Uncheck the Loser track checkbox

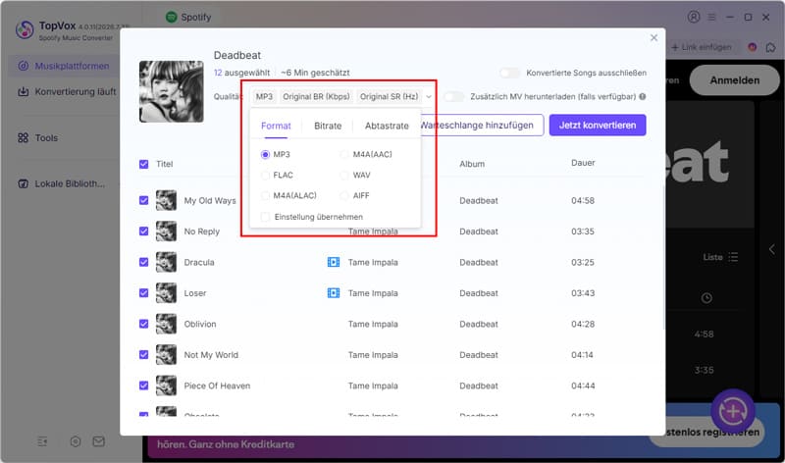[x=143, y=293]
